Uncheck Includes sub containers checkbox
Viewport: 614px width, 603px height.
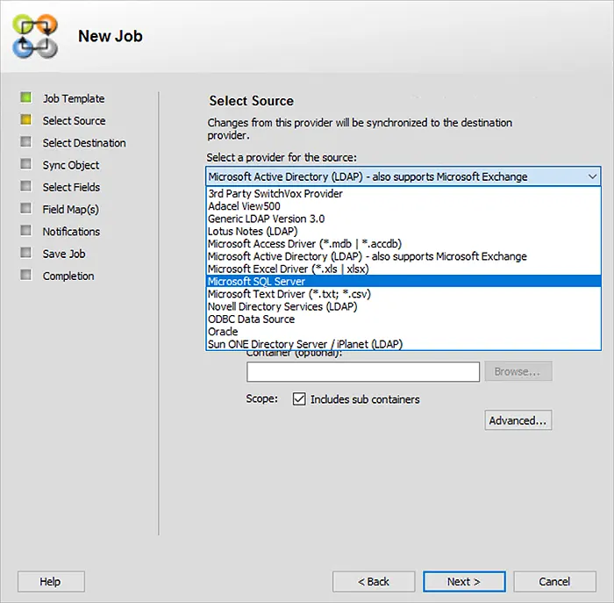[x=299, y=399]
